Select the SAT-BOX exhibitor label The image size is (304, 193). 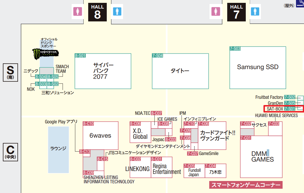(x=275, y=109)
